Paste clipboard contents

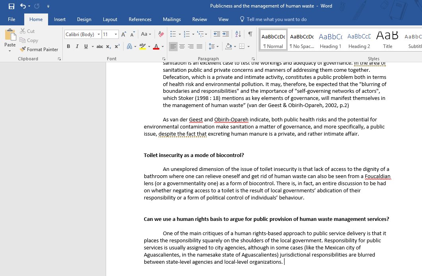(x=10, y=38)
